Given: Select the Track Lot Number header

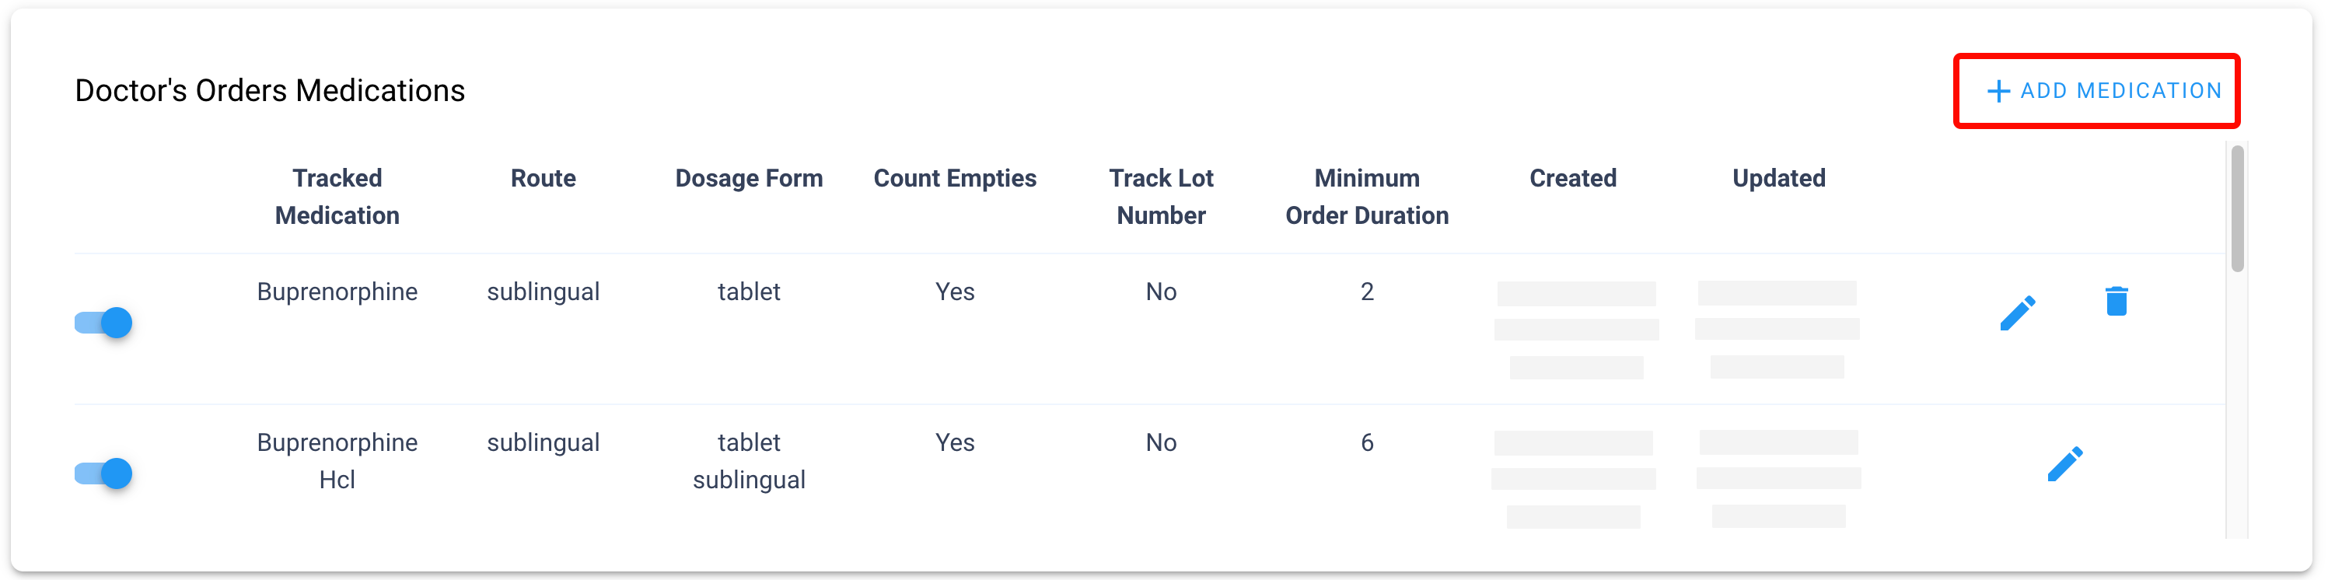Looking at the screenshot, I should coord(1160,196).
